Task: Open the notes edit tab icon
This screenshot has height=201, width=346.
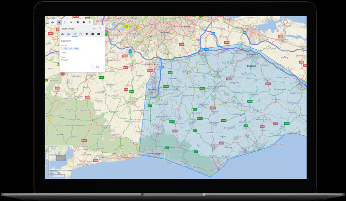Action: tap(80, 34)
